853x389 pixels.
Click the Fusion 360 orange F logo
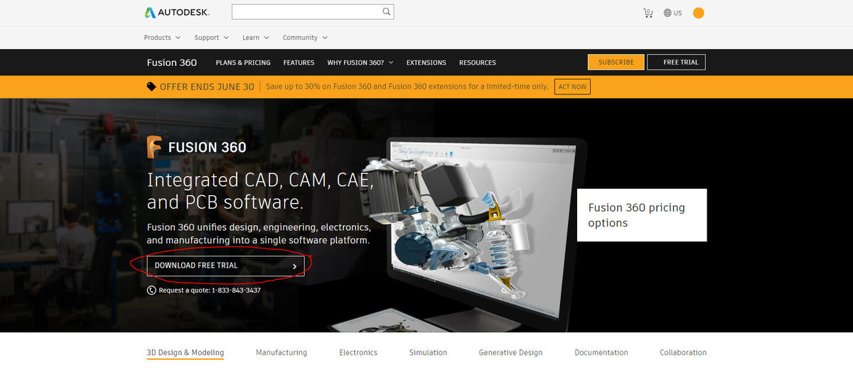click(155, 147)
